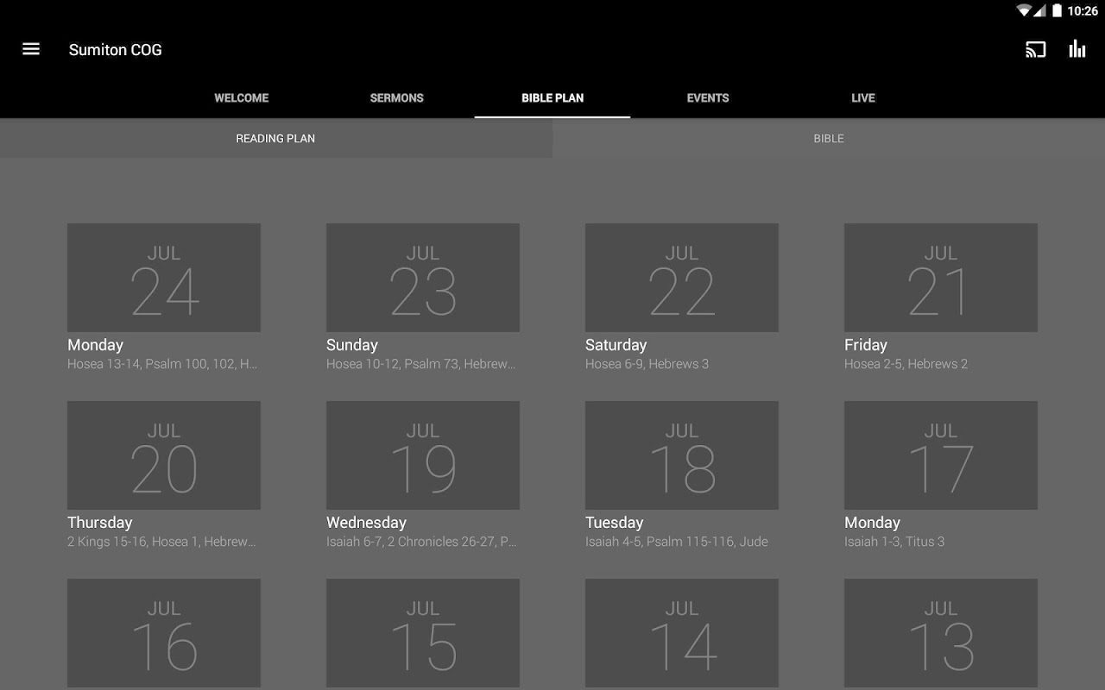This screenshot has width=1105, height=690.
Task: Select the Bible Plan tab
Action: (552, 97)
